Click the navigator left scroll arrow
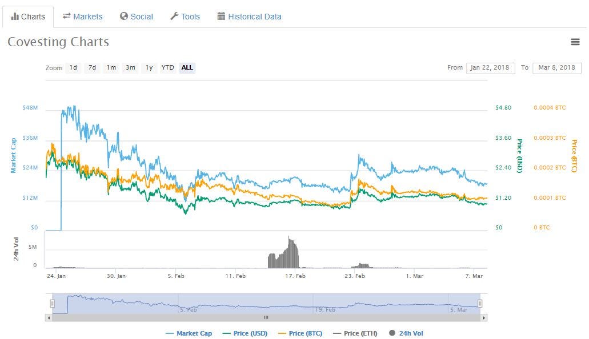This screenshot has width=589, height=339. point(49,318)
